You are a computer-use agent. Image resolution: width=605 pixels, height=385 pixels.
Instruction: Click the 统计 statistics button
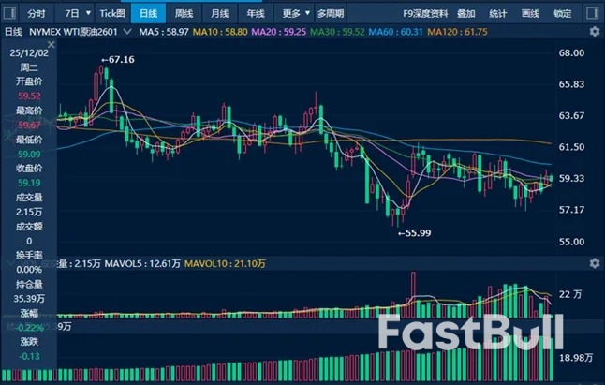(x=498, y=14)
